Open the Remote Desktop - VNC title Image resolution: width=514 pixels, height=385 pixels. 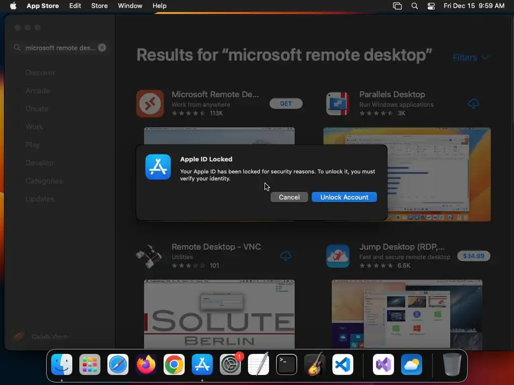[x=216, y=247]
